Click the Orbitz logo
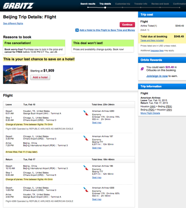 coord(19,6)
